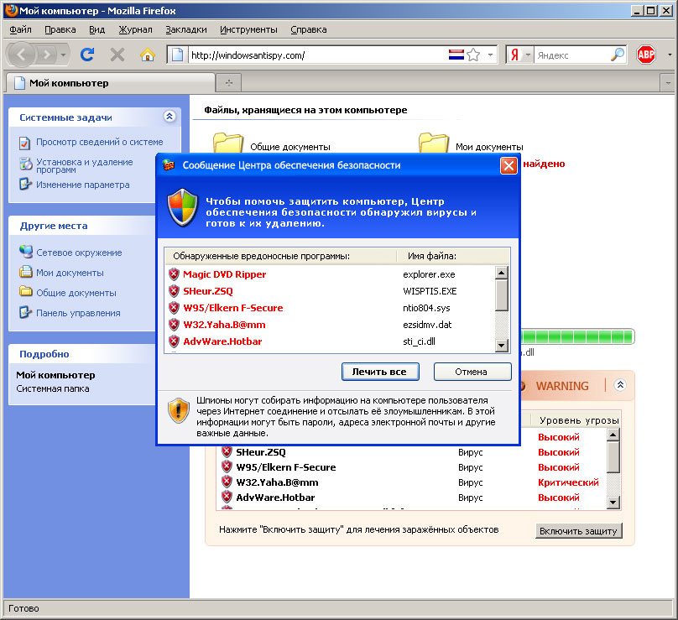This screenshot has width=678, height=620.
Task: Collapse the WARNING panel with chevron
Action: tap(620, 385)
